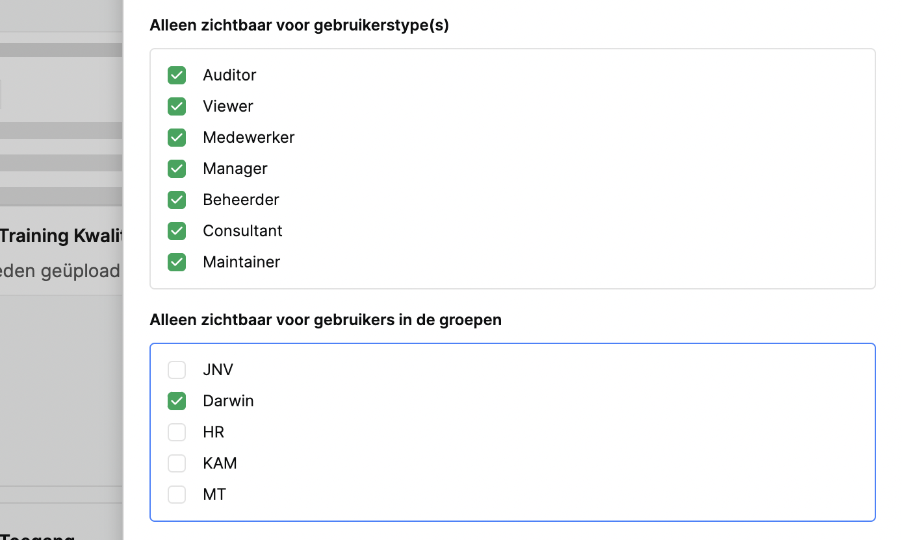Click the KAM group label
The image size is (902, 540).
pyautogui.click(x=220, y=463)
